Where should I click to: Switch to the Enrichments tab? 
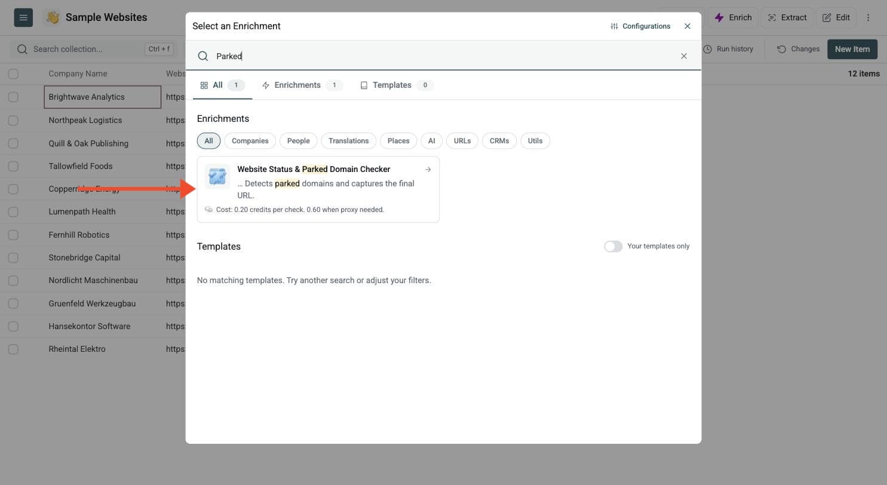[302, 85]
